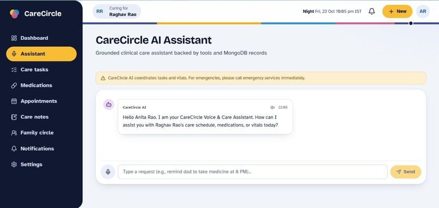Click the Caring for Raghav Rao selector
The height and width of the screenshot is (208, 439).
(117, 11)
